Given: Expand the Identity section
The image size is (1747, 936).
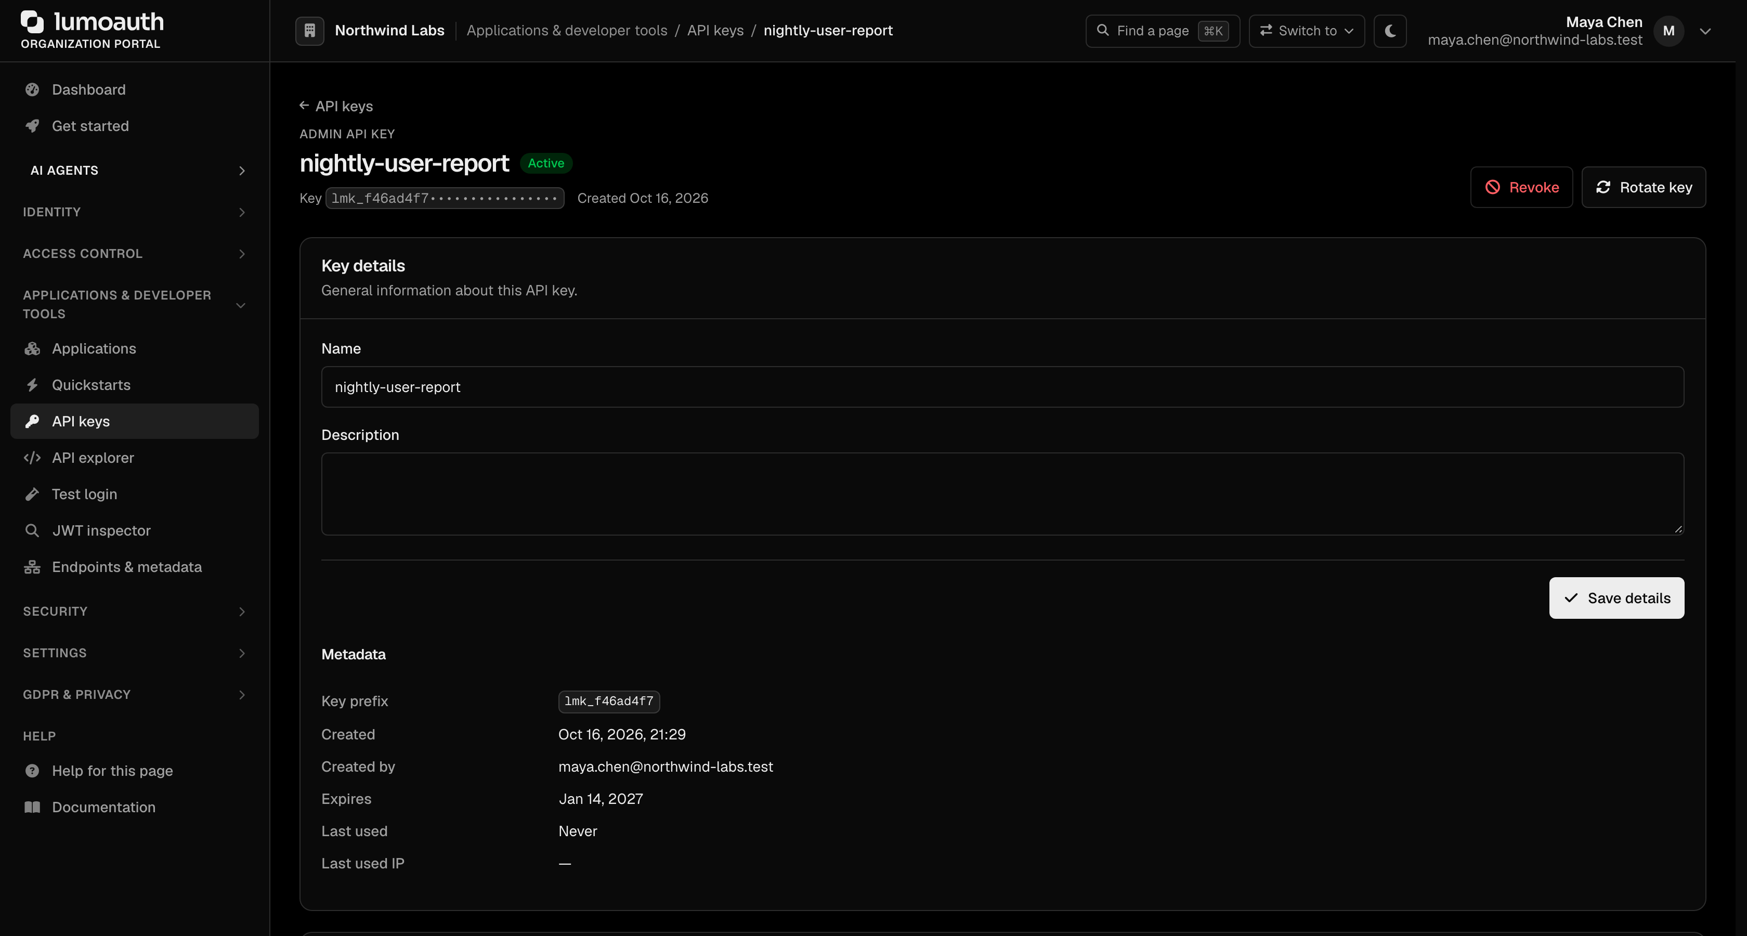Looking at the screenshot, I should (x=134, y=212).
